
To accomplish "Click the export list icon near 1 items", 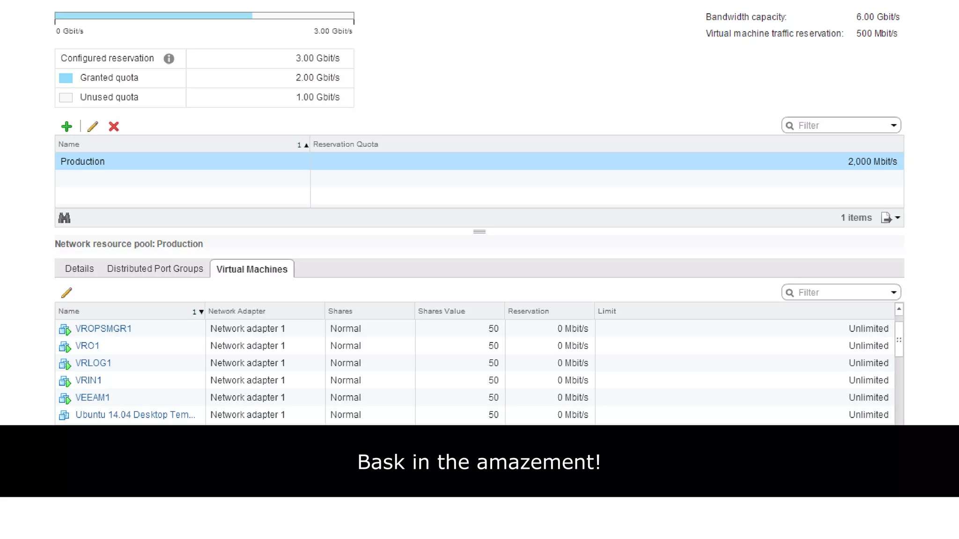I will pos(886,218).
